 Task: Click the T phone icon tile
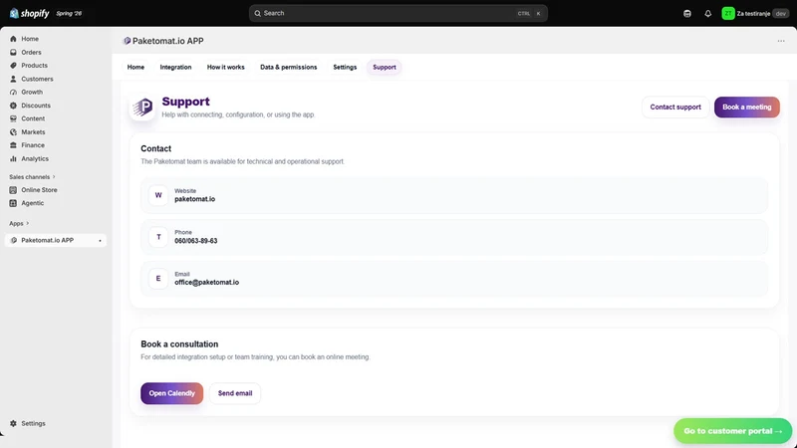158,237
